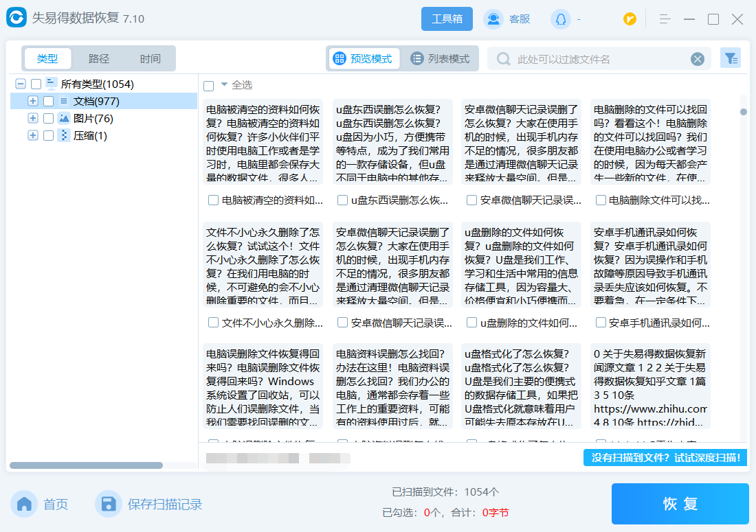Select the 所有类型(1054) tree row label
The width and height of the screenshot is (756, 532).
click(98, 84)
